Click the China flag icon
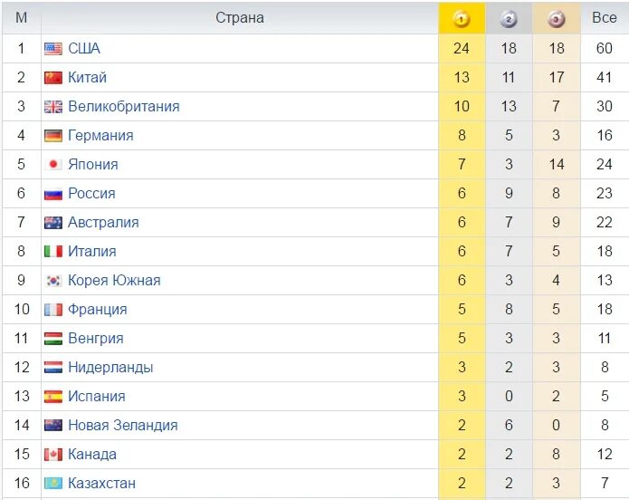The image size is (629, 500). click(53, 78)
